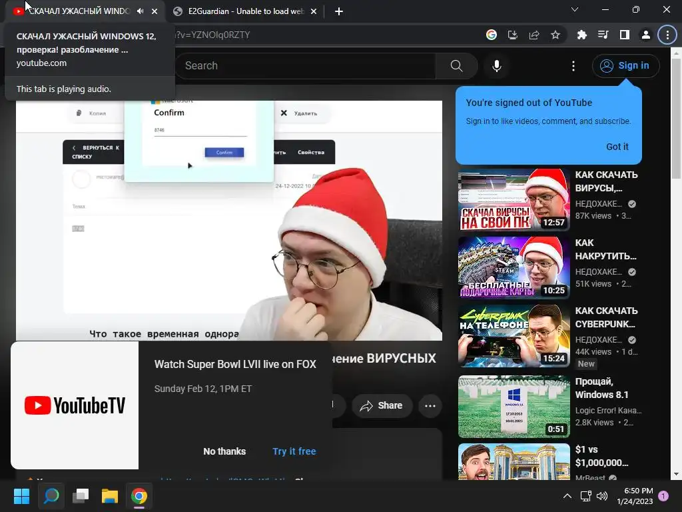Open the Windows Start menu
682x512 pixels.
coord(21,496)
